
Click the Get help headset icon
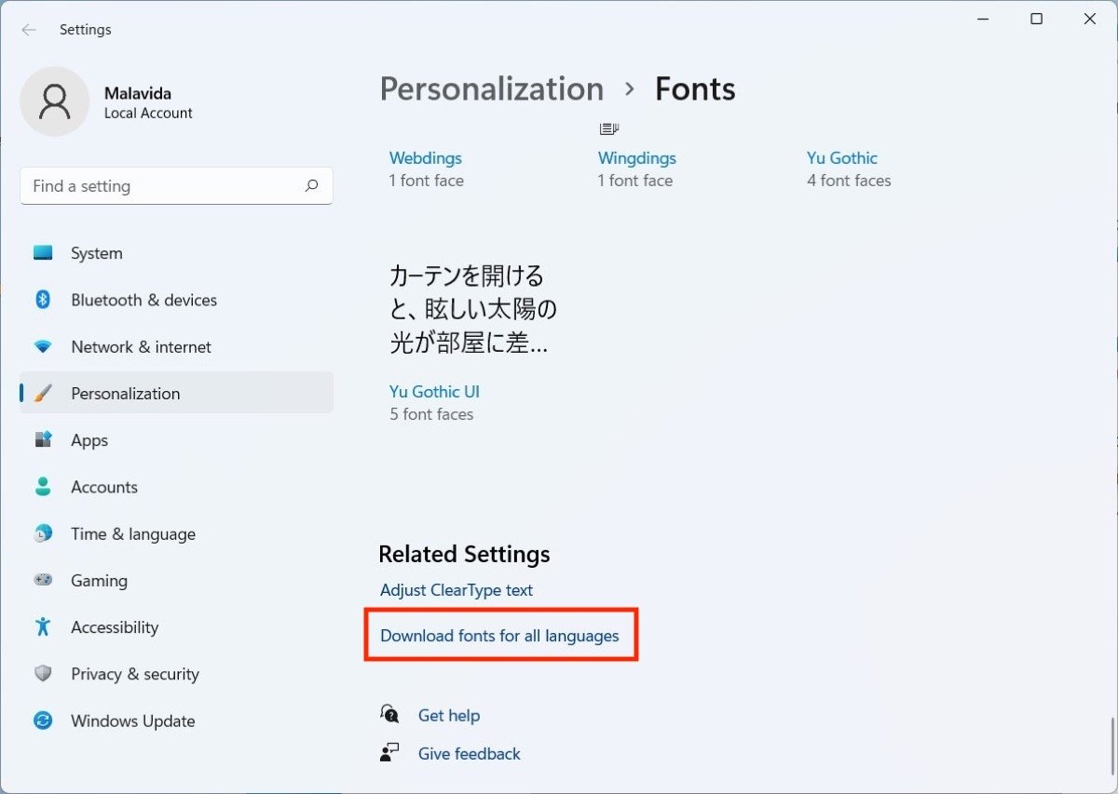pyautogui.click(x=389, y=714)
